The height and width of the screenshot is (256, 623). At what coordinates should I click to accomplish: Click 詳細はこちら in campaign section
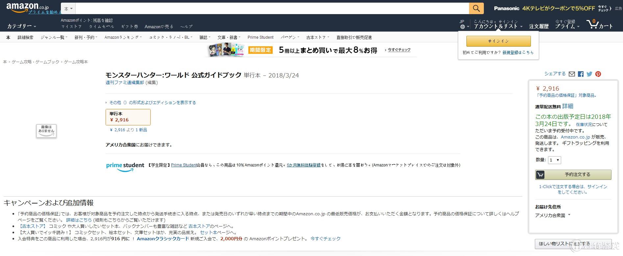tap(79, 220)
